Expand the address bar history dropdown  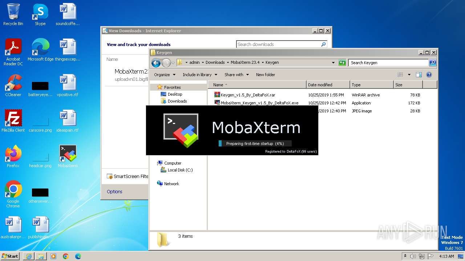(x=333, y=63)
